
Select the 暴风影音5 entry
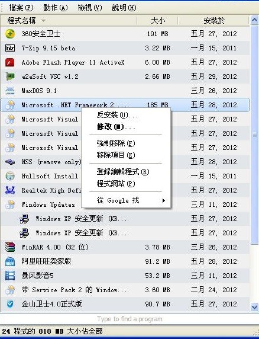[37, 276]
